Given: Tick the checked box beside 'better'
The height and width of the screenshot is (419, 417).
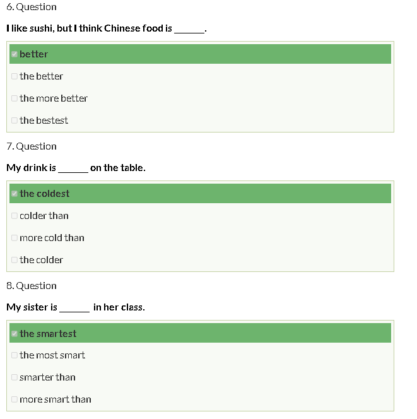Looking at the screenshot, I should [15, 54].
